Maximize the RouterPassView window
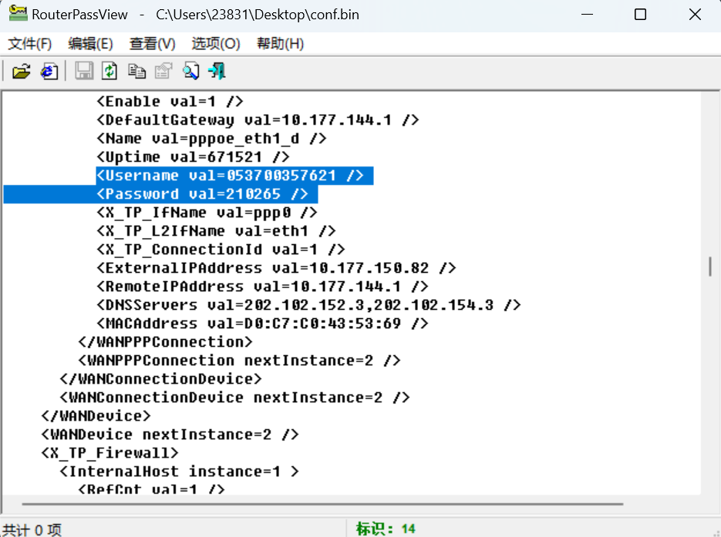Viewport: 721px width, 537px height. [x=640, y=14]
